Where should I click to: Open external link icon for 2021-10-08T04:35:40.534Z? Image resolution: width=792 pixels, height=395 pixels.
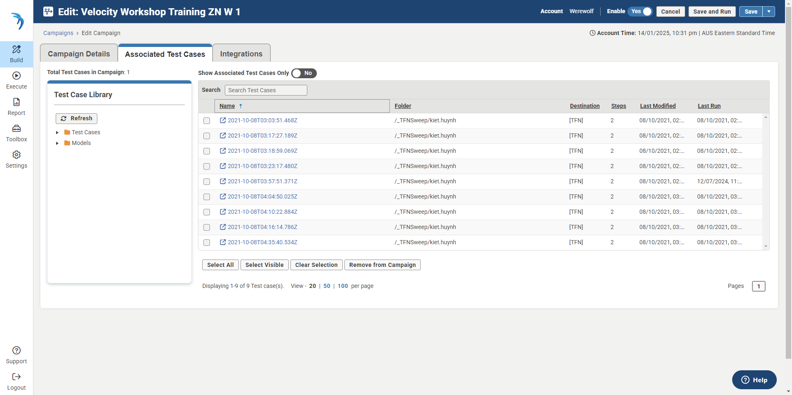223,242
